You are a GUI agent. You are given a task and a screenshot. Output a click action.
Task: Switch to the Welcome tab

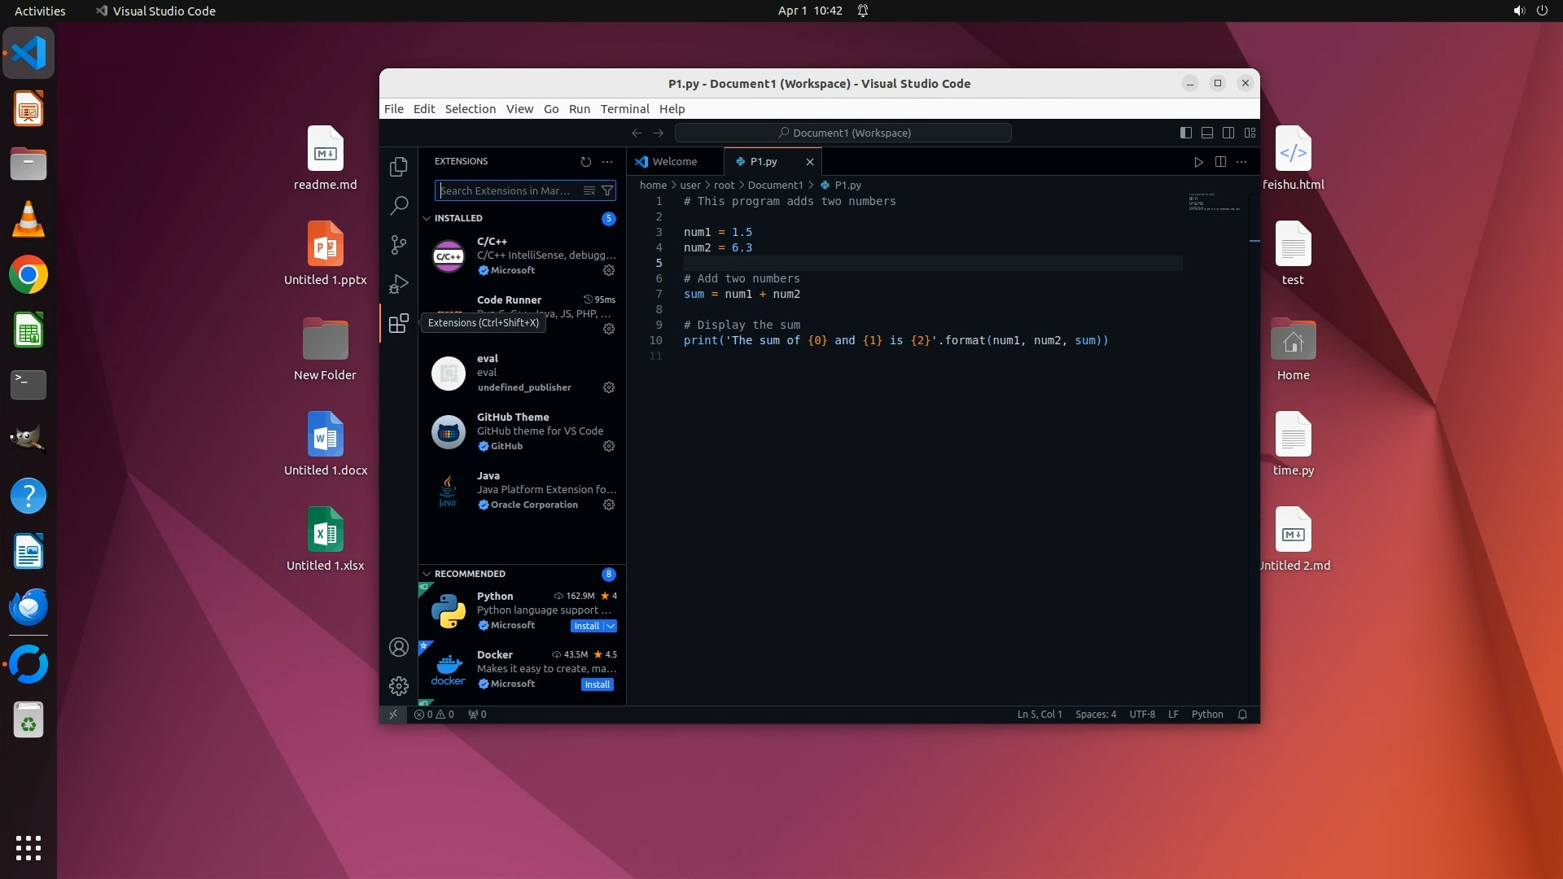pyautogui.click(x=674, y=162)
